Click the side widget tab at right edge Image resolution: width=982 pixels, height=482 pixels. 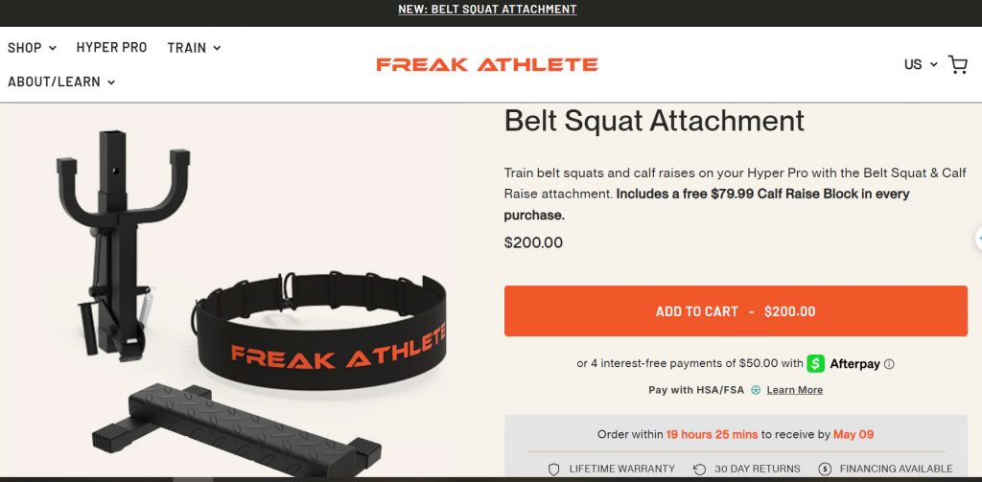coord(978,239)
